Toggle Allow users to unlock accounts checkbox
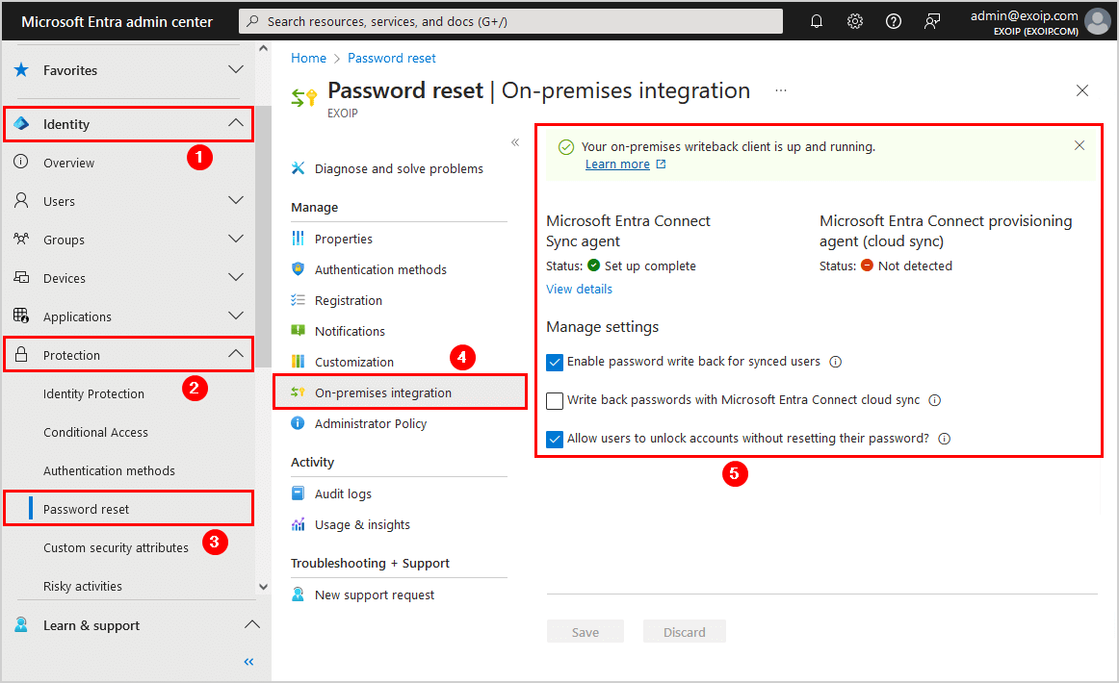 [555, 439]
